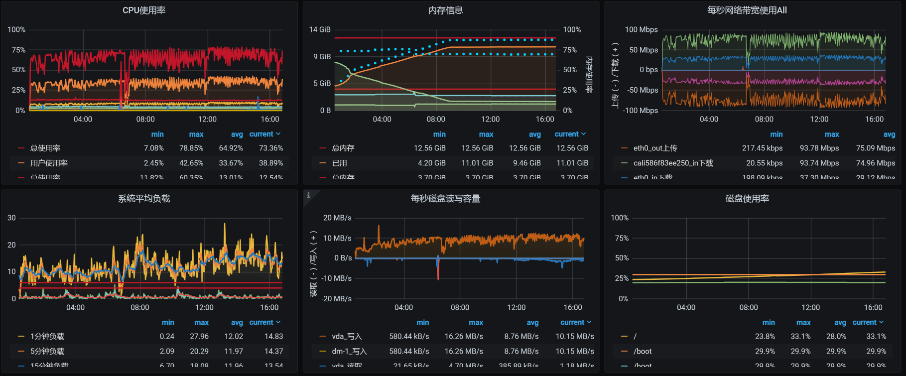
Task: Sort 内存信息 legend by min column
Action: (439, 134)
